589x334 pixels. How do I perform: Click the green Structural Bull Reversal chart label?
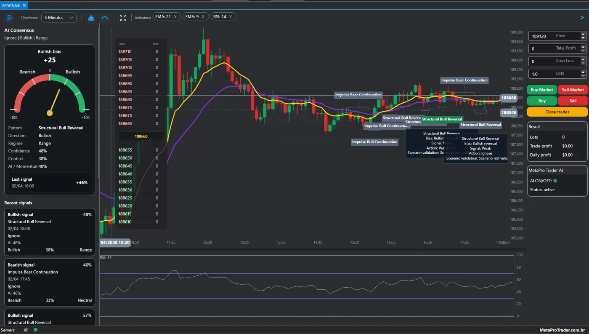pyautogui.click(x=442, y=119)
